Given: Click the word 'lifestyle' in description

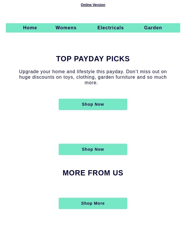Looking at the screenshot, I should [86, 72].
